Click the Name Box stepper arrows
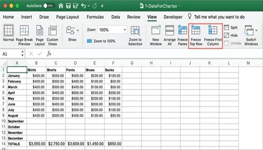The image size is (263, 150). 23,54
